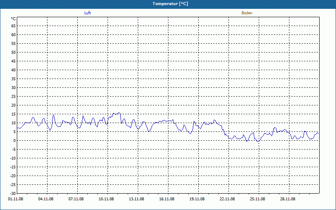Click the 25 y-axis label
The height and width of the screenshot is (210, 336).
tap(13, 97)
